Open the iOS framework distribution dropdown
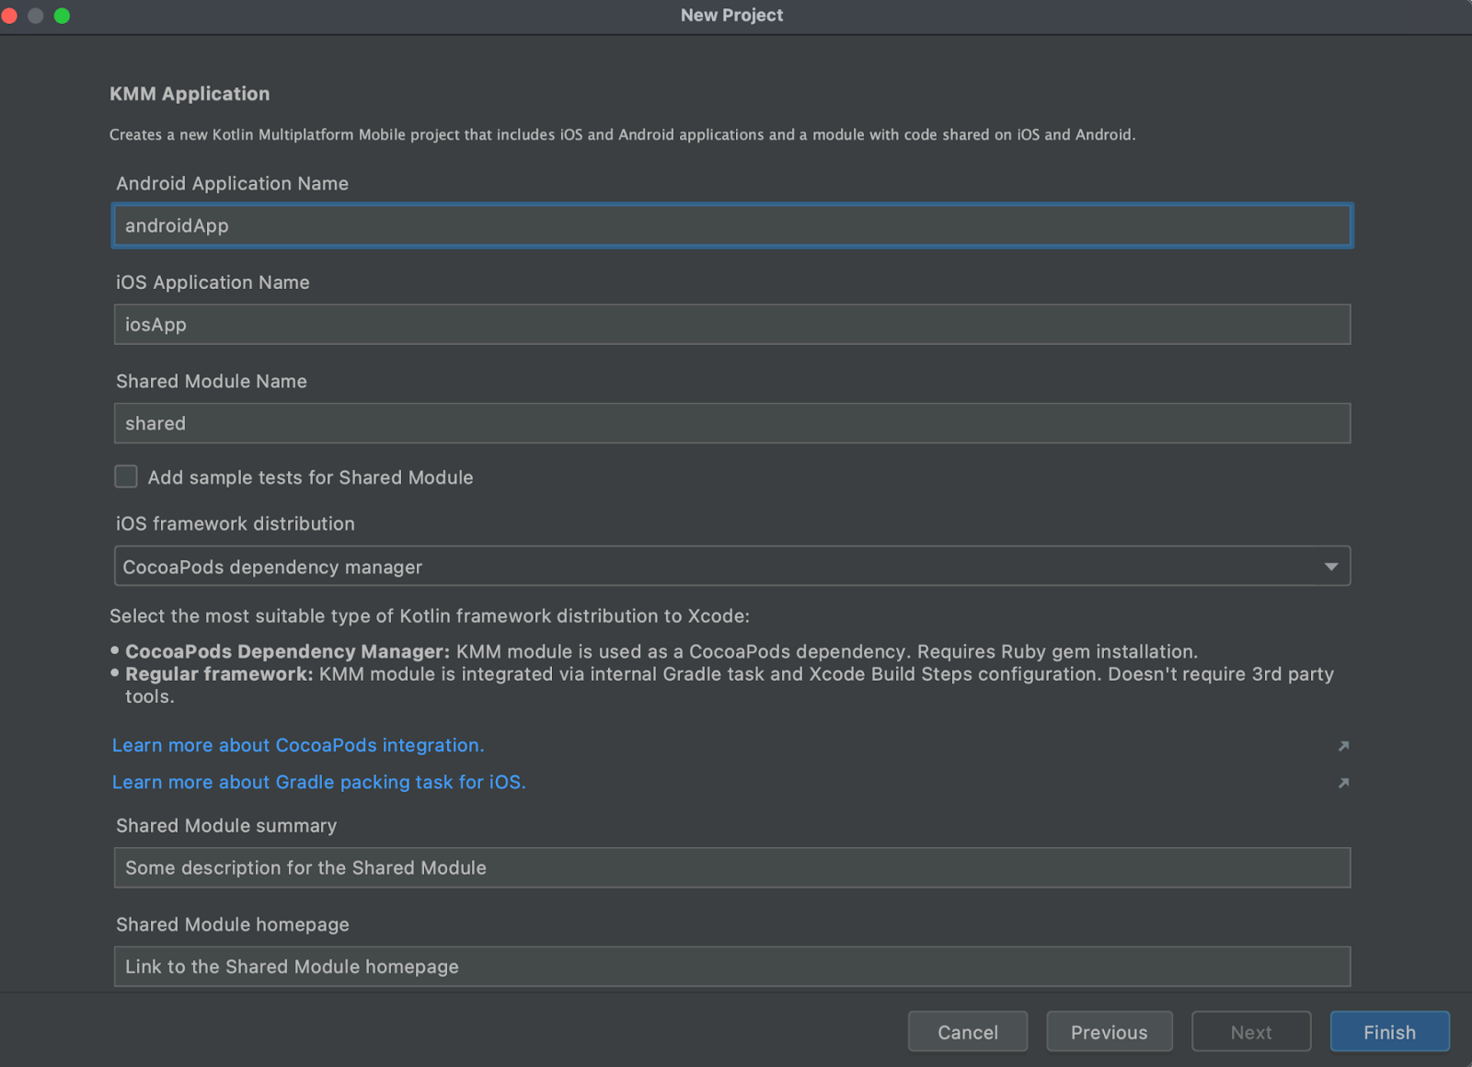This screenshot has height=1067, width=1472. (731, 567)
